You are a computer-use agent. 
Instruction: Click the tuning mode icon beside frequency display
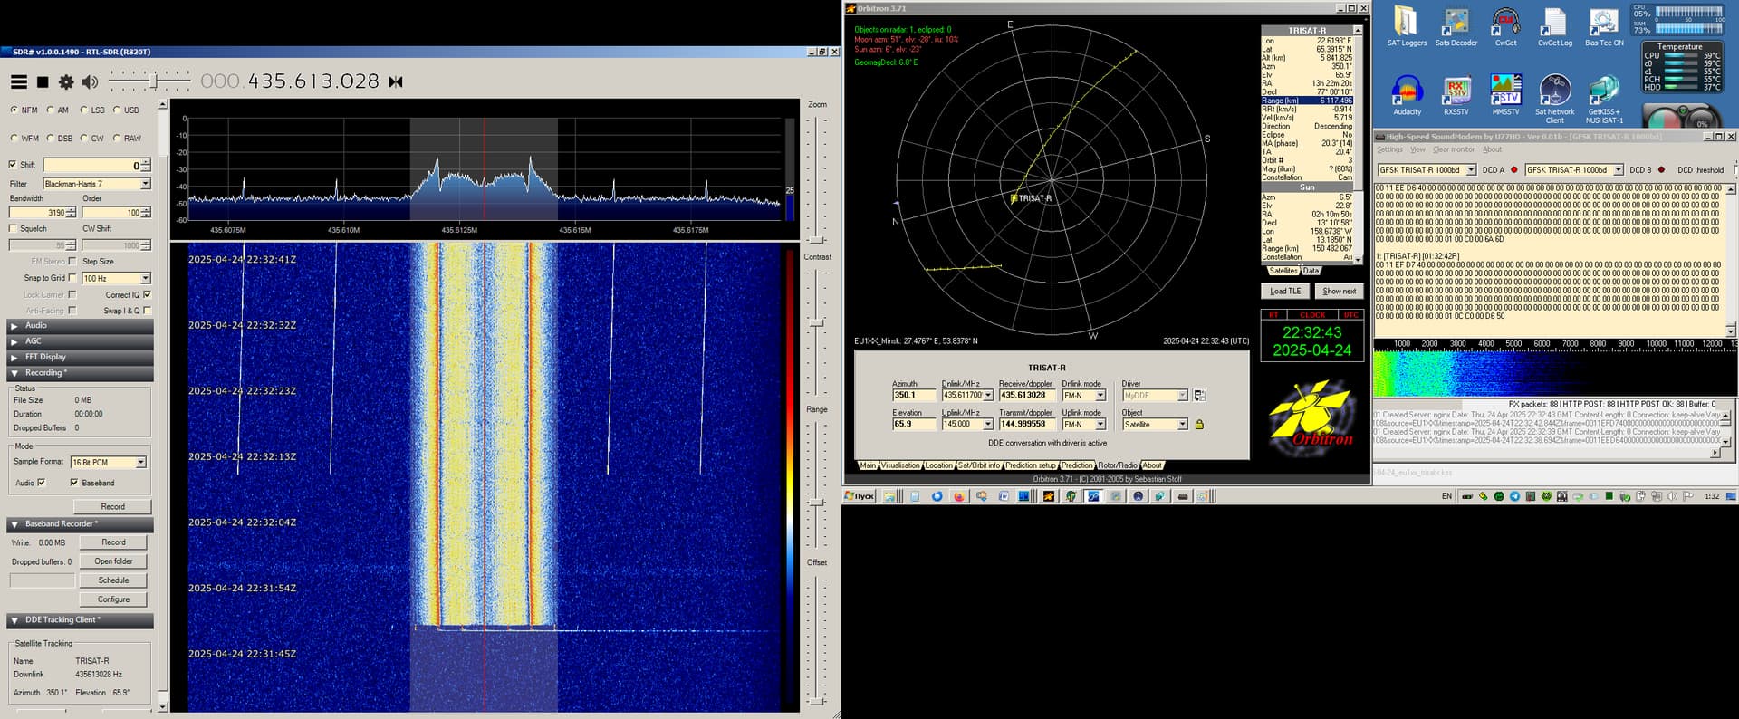(x=396, y=81)
